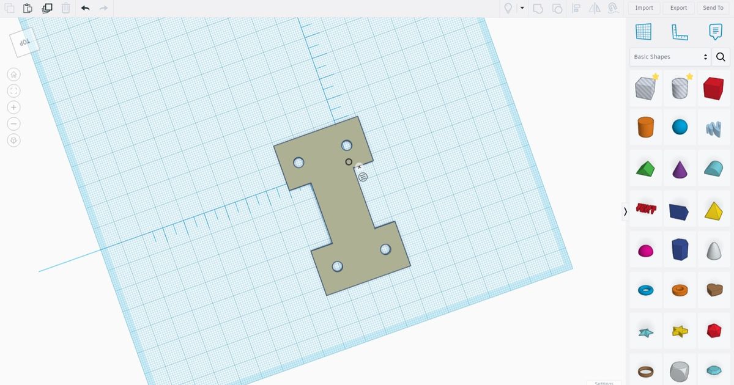This screenshot has height=385, width=734.
Task: Zoom in on the workplane
Action: (x=13, y=107)
